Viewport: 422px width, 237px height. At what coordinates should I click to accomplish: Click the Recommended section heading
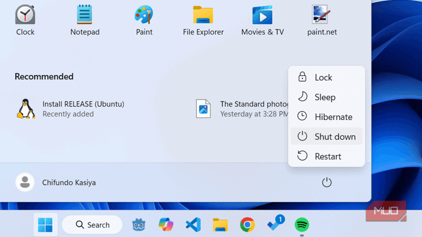click(44, 76)
